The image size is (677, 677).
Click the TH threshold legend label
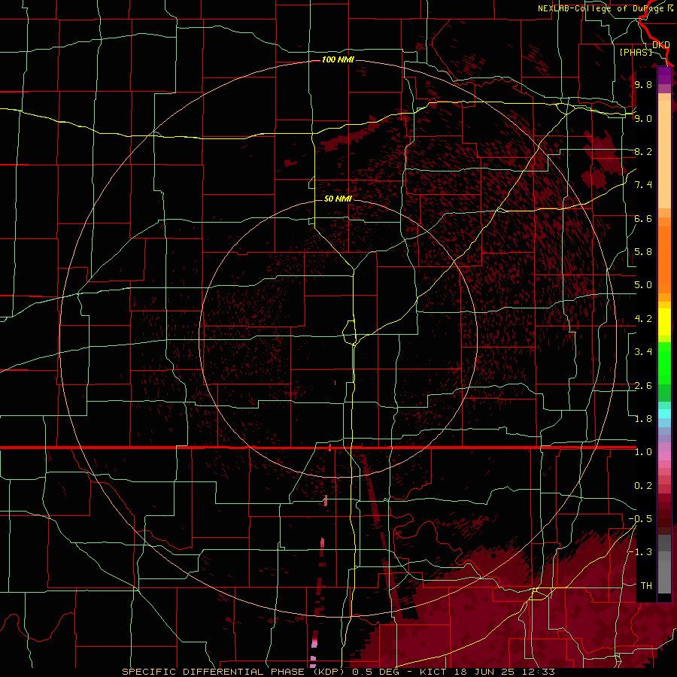point(646,586)
